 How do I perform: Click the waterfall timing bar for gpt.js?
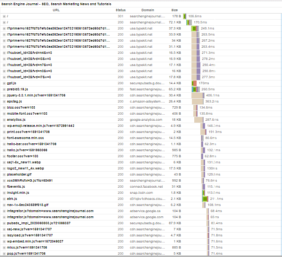(194, 83)
